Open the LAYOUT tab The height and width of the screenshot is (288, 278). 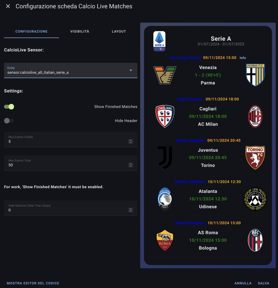(x=119, y=31)
